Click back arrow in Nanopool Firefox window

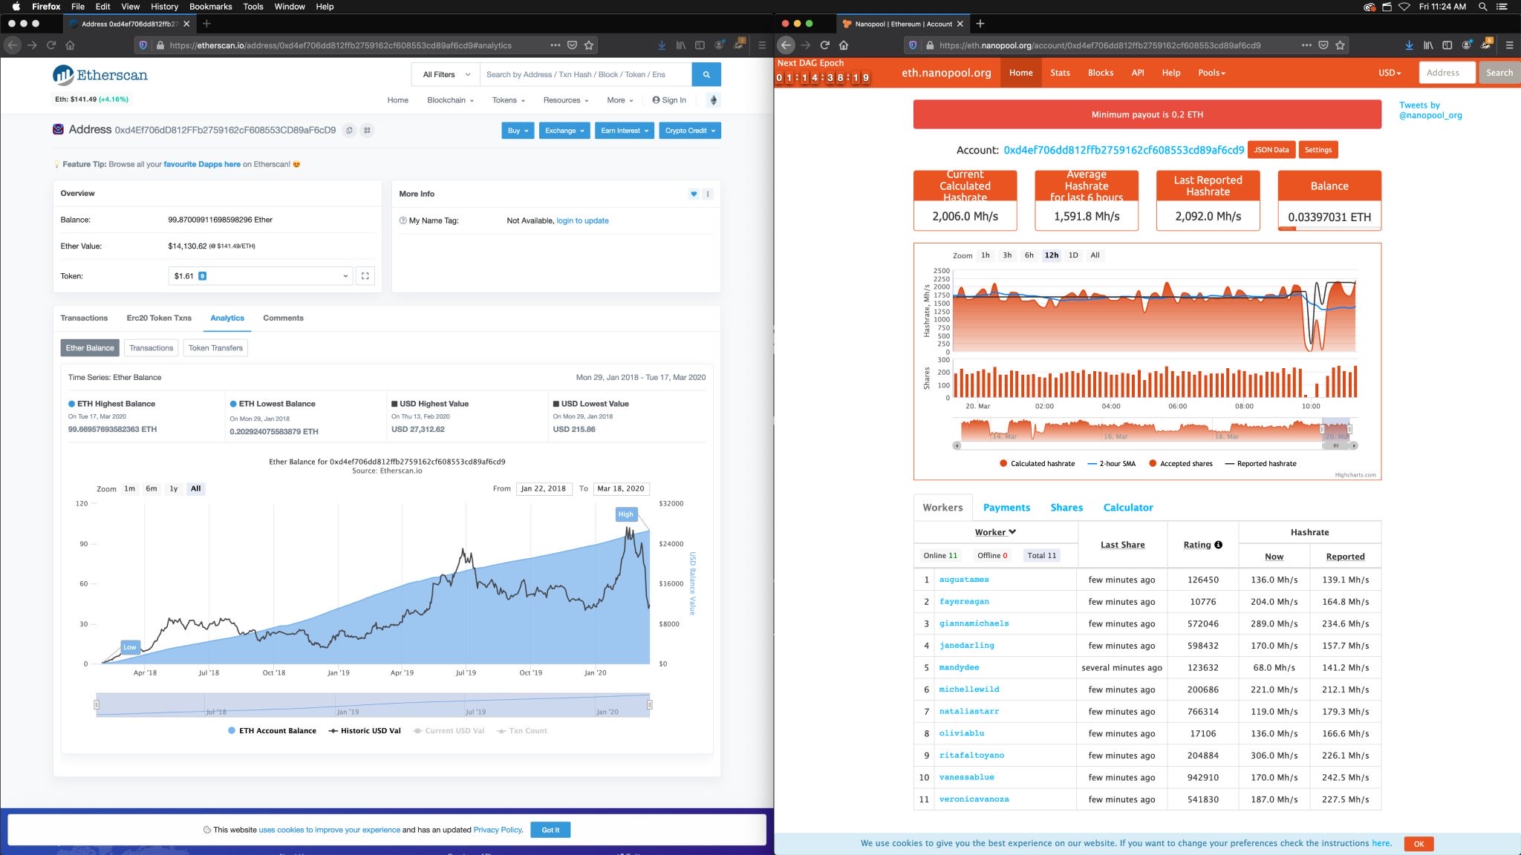coord(786,45)
